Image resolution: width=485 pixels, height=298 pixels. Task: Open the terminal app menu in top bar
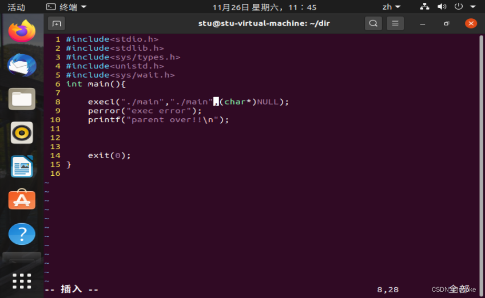coord(66,7)
